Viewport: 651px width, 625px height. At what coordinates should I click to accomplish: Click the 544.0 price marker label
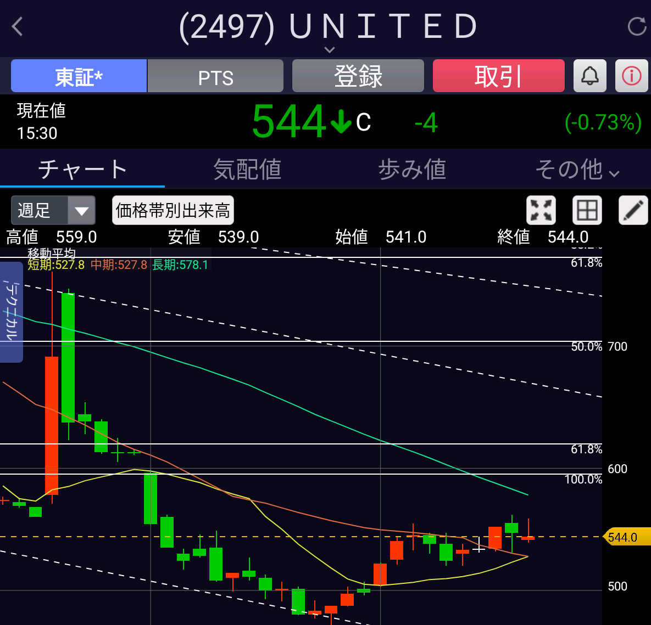(625, 537)
